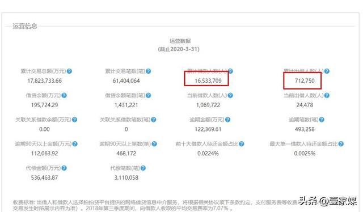Click the value 24,478
The image size is (363, 212).
305,105
